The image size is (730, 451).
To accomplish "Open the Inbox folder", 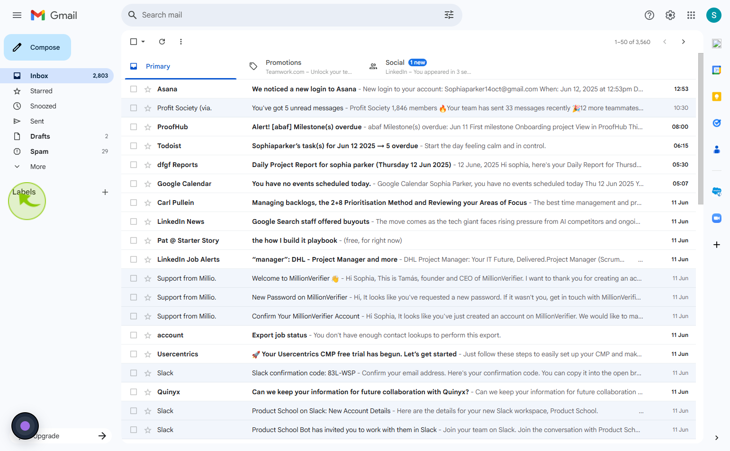I will (57, 76).
